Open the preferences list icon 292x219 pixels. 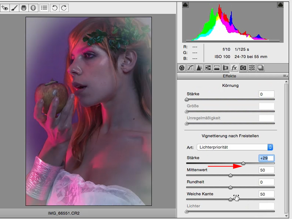pyautogui.click(x=44, y=8)
